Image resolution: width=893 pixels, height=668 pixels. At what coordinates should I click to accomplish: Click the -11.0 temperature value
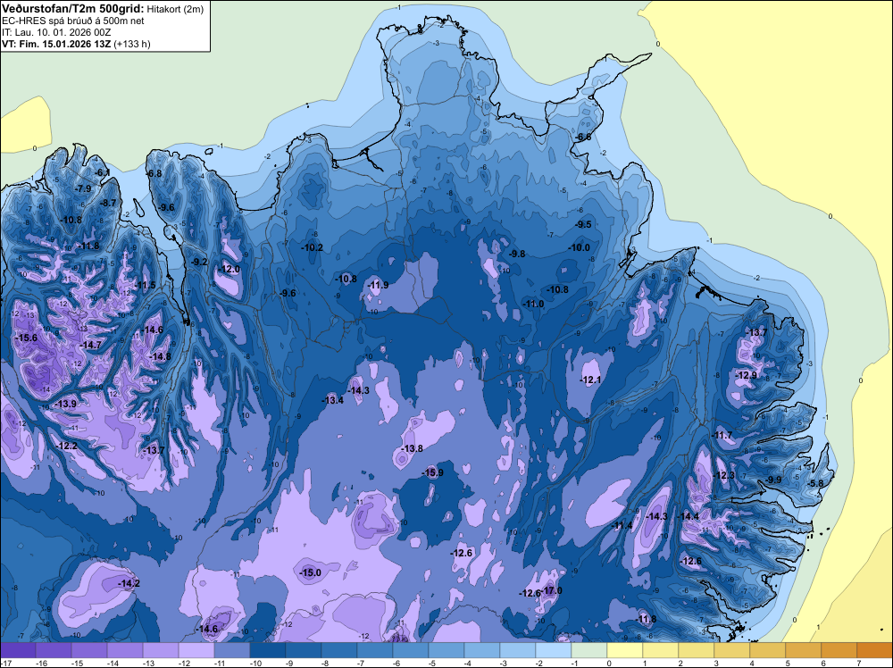[534, 305]
